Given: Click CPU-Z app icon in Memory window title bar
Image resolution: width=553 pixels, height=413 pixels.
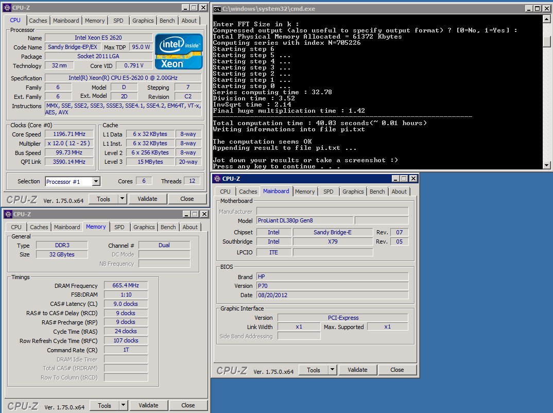Looking at the screenshot, I should (8, 214).
